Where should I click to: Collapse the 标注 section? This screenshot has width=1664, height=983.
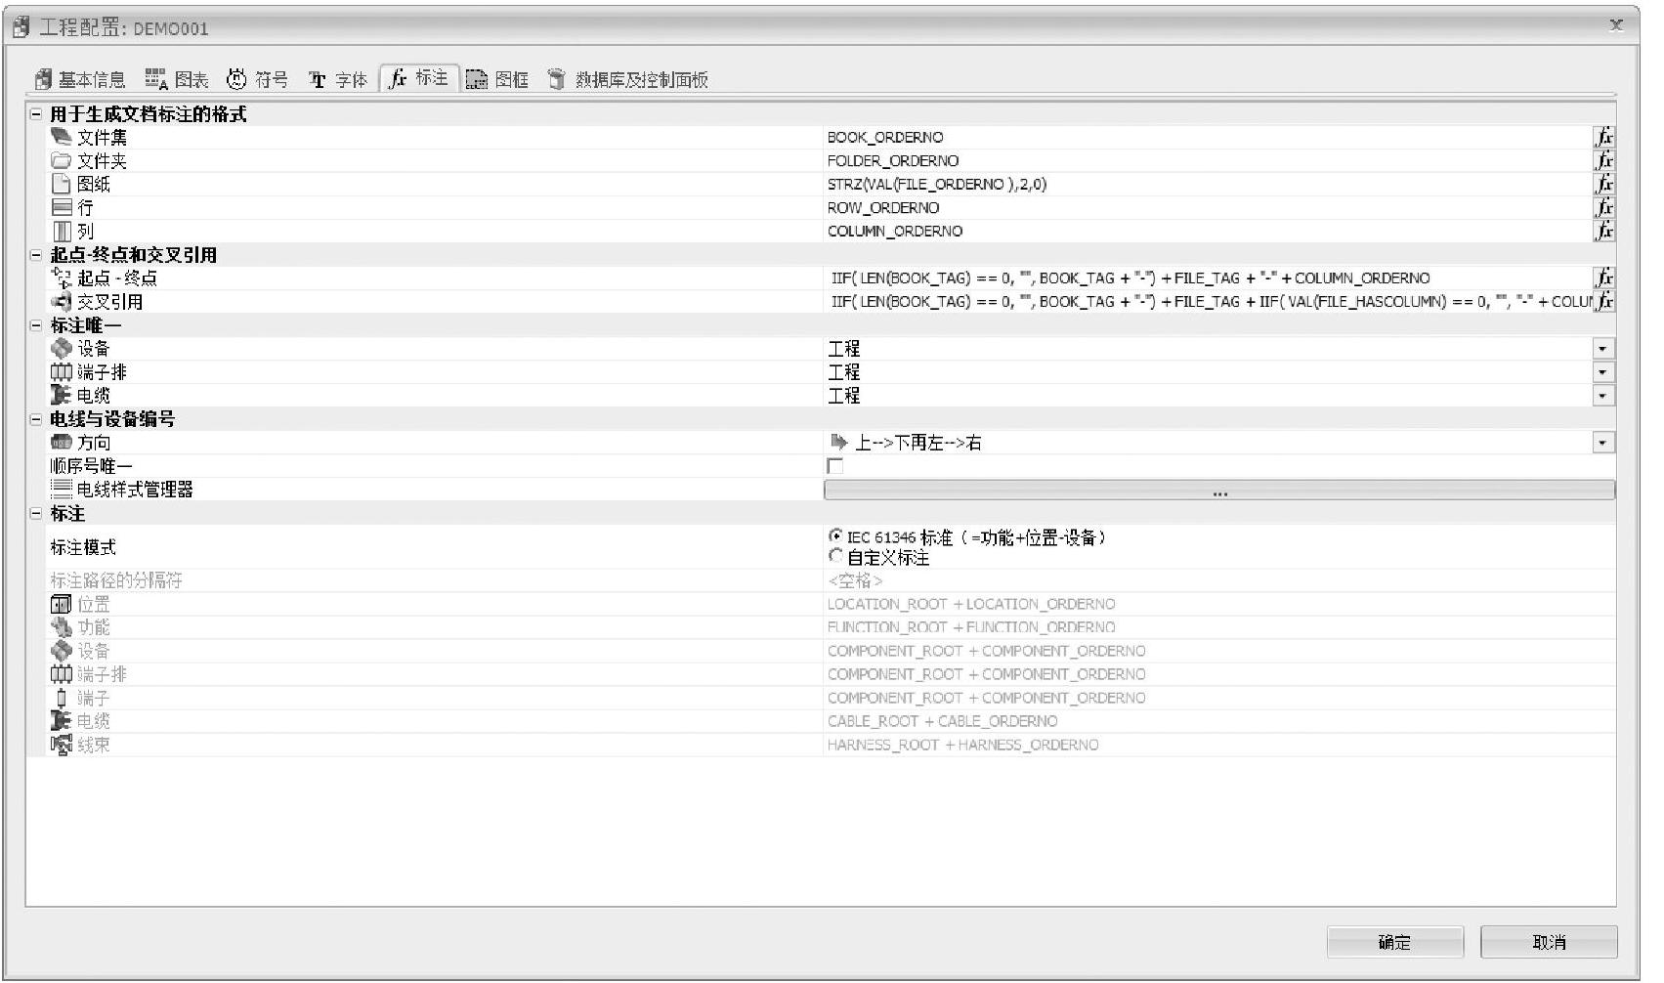pyautogui.click(x=36, y=513)
